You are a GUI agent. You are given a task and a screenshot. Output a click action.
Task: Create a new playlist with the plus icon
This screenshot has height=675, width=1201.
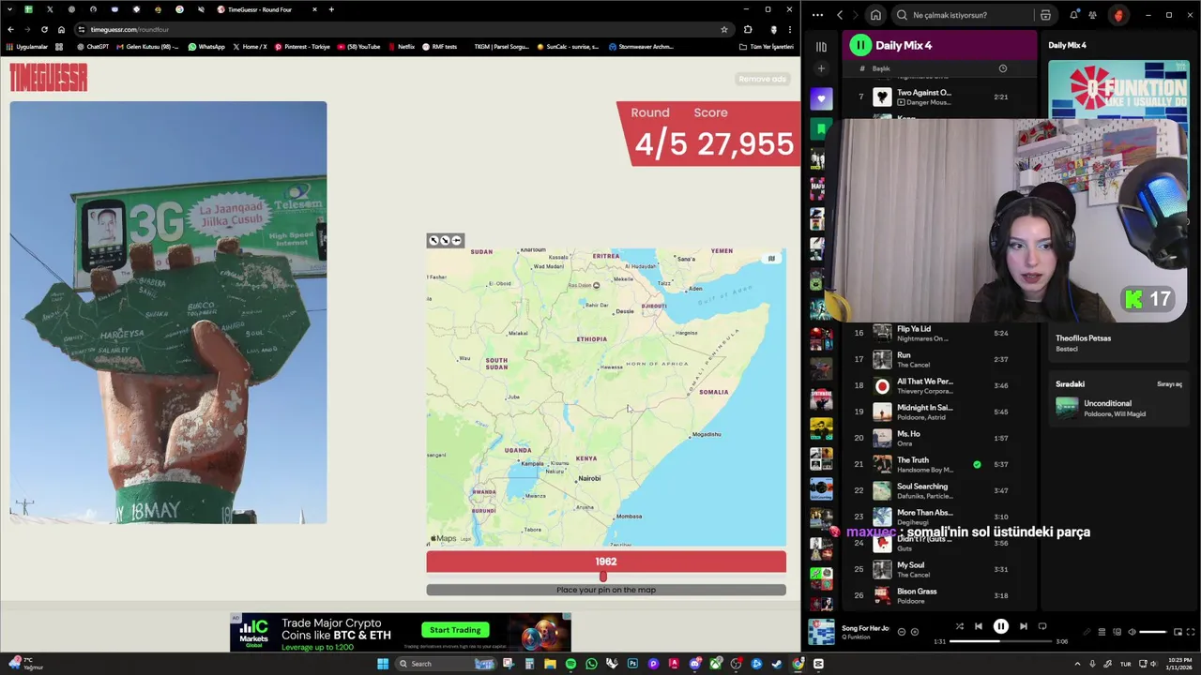pos(821,68)
